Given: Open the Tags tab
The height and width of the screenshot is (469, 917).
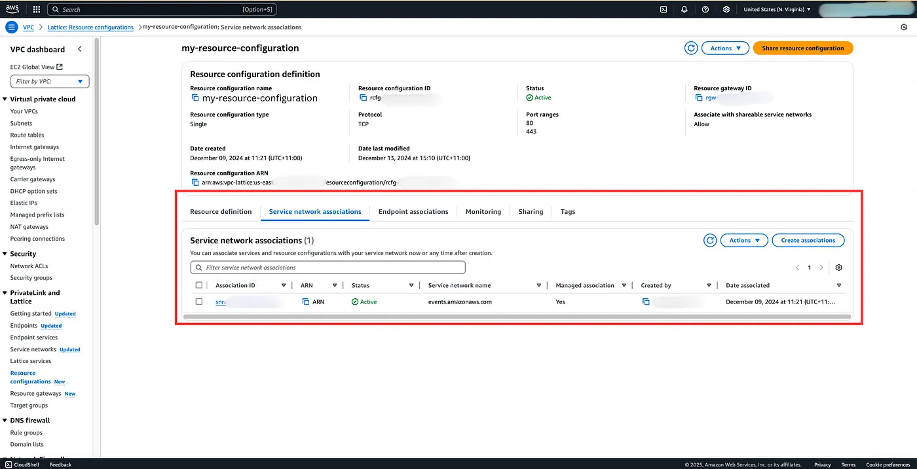Looking at the screenshot, I should point(568,211).
